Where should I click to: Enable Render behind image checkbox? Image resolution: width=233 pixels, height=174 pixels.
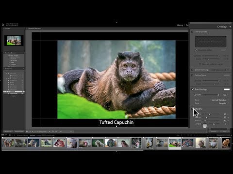click(x=200, y=64)
